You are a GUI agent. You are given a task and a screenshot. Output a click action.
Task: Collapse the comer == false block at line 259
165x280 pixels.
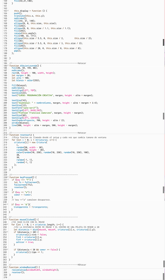[7, 250]
